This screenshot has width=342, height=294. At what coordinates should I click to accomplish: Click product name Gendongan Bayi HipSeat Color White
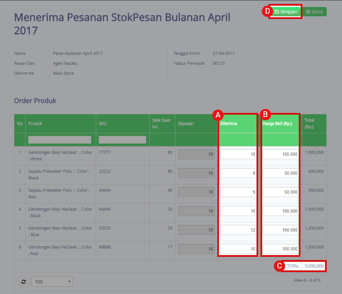tap(60, 155)
